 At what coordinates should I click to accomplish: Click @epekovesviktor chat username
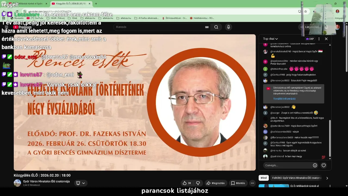tap(279, 61)
